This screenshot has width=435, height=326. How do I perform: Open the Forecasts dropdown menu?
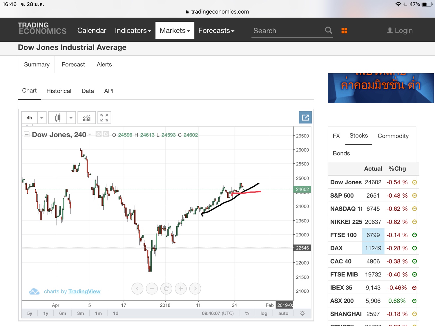pyautogui.click(x=216, y=30)
